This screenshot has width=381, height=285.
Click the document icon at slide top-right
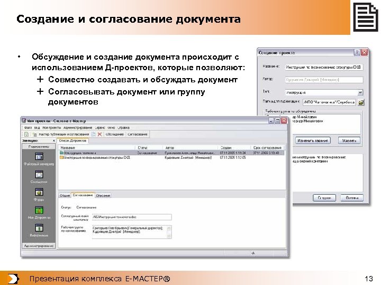(366, 17)
